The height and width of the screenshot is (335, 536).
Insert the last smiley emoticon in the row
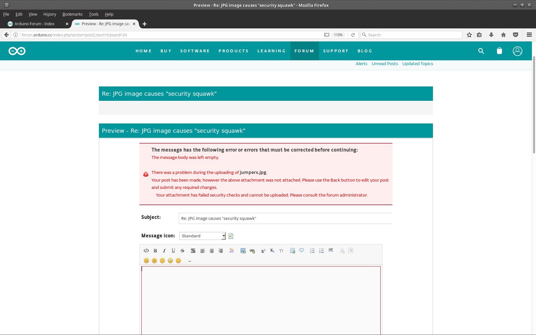pos(178,261)
